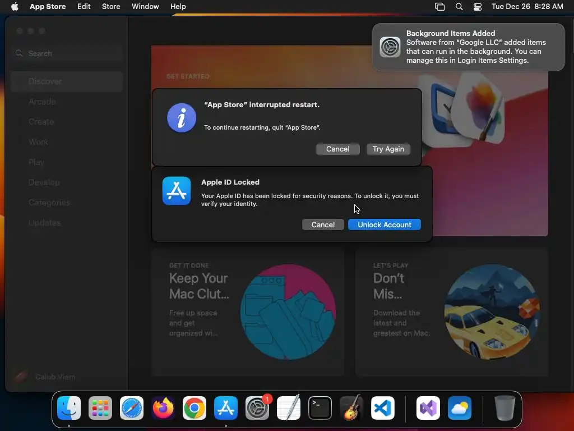Image resolution: width=574 pixels, height=431 pixels.
Task: Select Play in the sidebar
Action: [67, 162]
